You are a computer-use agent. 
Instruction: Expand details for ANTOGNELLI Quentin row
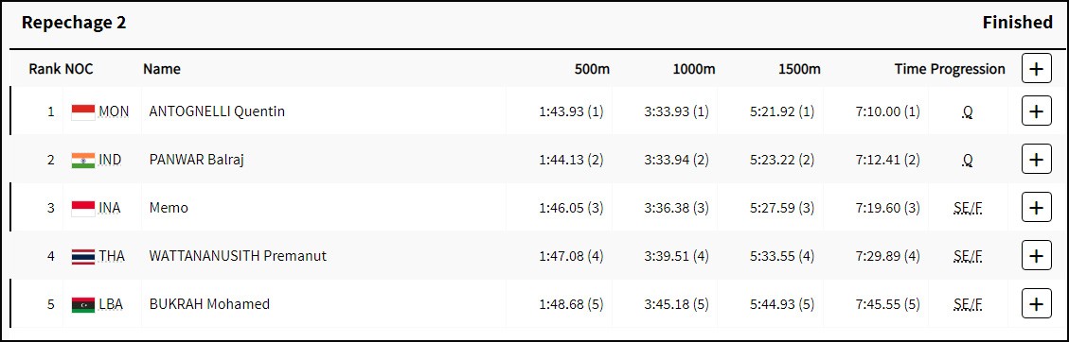(1036, 111)
